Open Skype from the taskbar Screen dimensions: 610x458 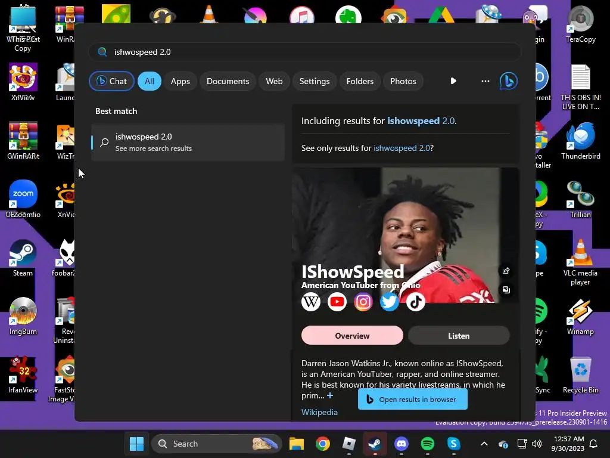[x=453, y=444]
